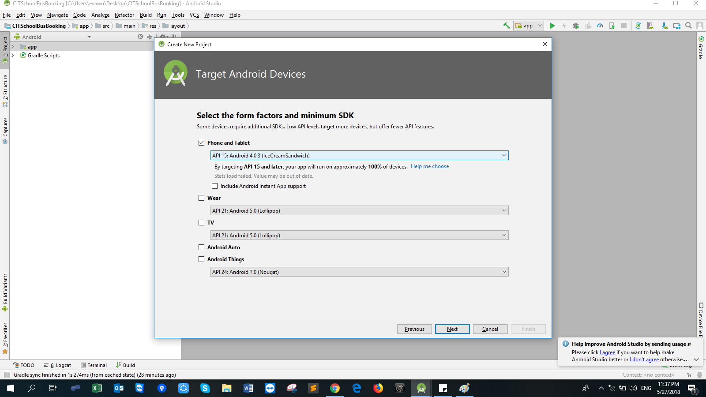Open the File menu

7,15
